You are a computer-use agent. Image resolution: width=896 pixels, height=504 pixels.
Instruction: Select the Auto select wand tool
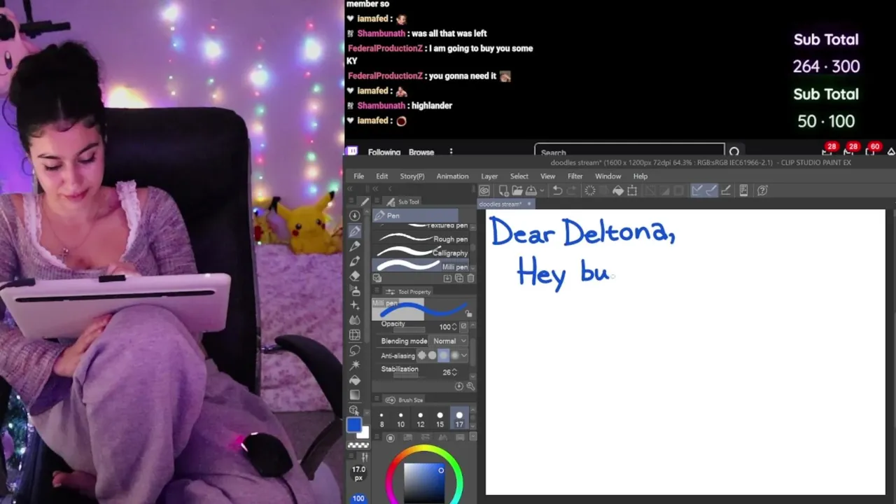coord(355,365)
